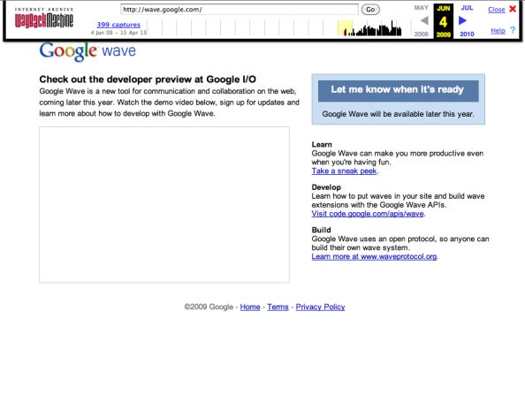Screen dimensions: 525x395
Task: Close the Wayback toolbar using red X
Action: pyautogui.click(x=513, y=9)
